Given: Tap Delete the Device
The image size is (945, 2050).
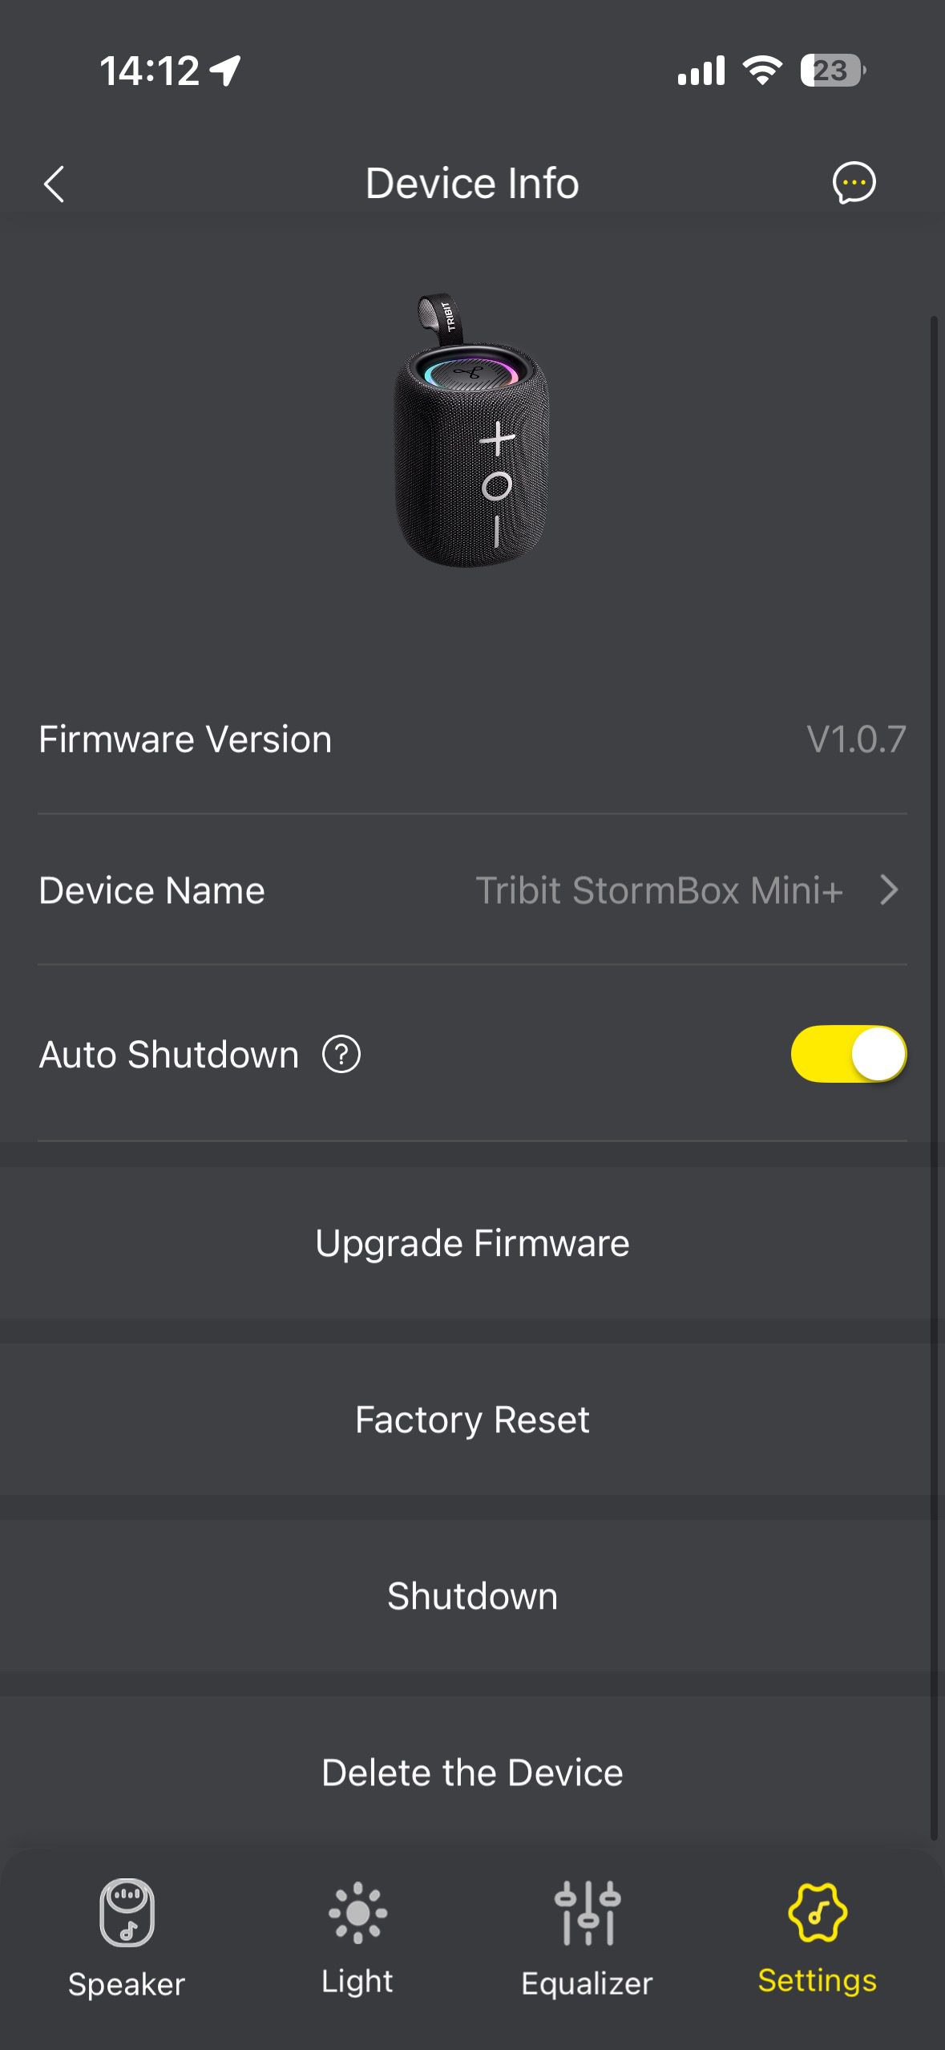Looking at the screenshot, I should [472, 1772].
